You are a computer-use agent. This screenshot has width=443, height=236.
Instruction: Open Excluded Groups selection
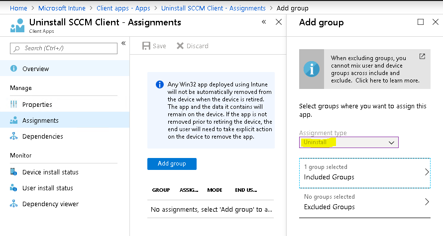point(364,202)
